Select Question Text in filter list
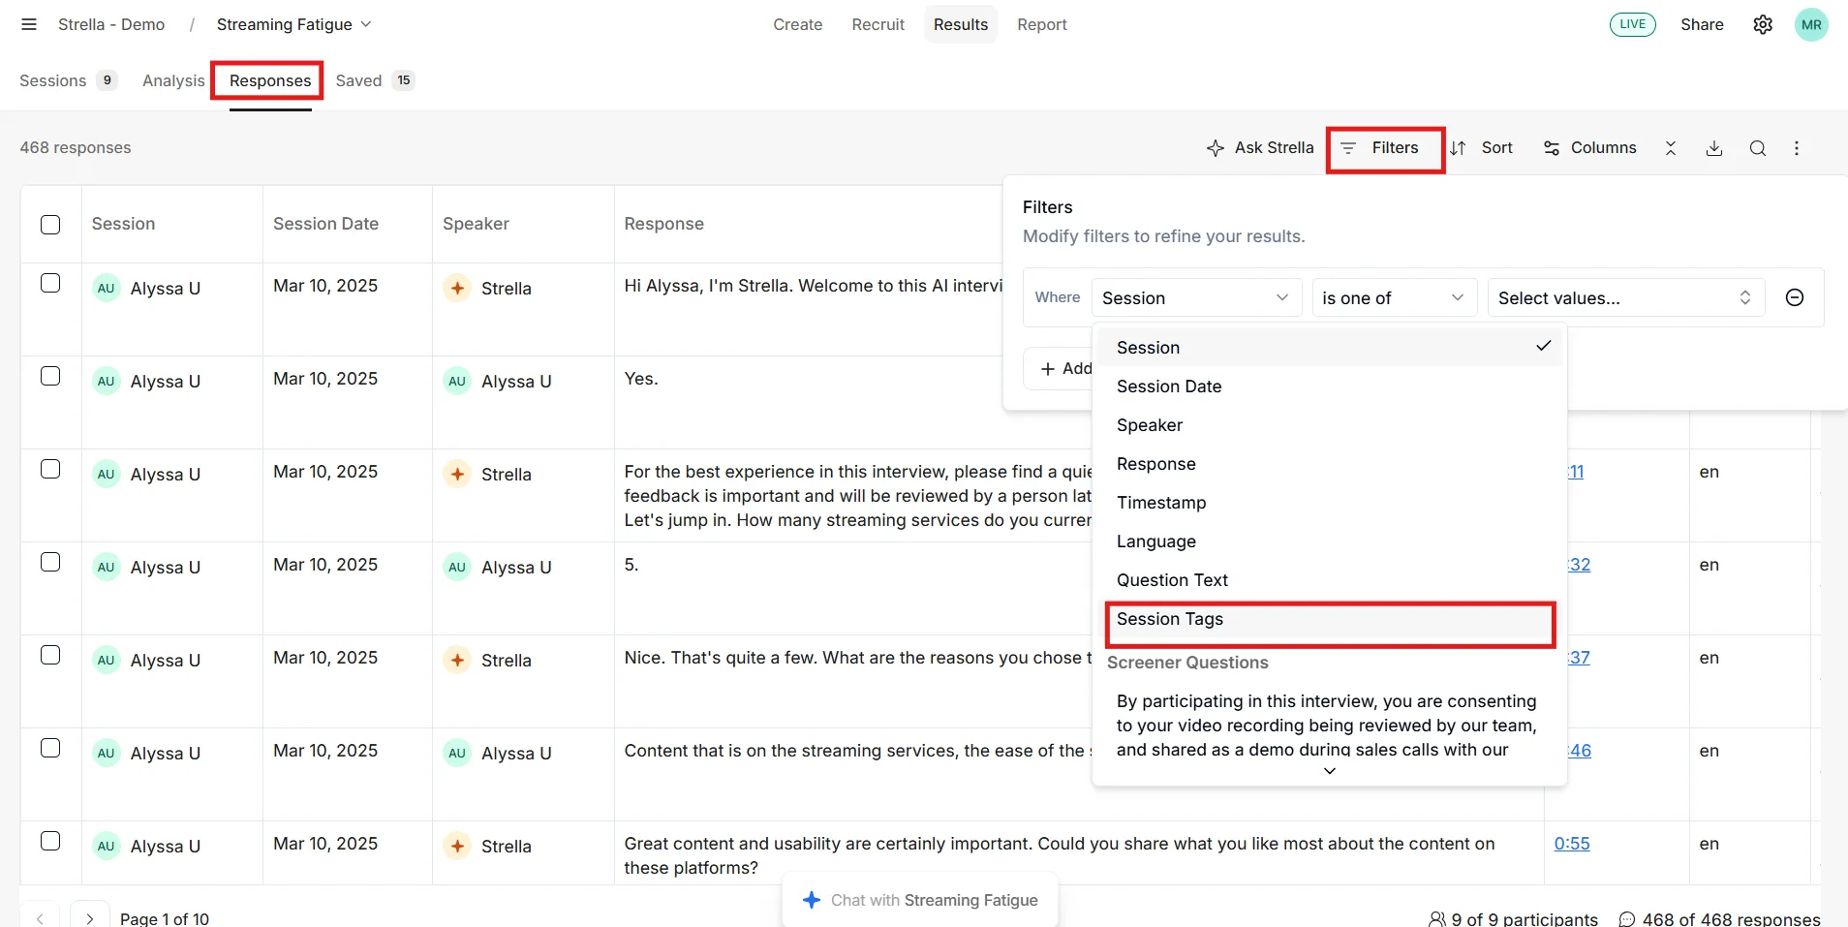The height and width of the screenshot is (927, 1848). (1330, 580)
